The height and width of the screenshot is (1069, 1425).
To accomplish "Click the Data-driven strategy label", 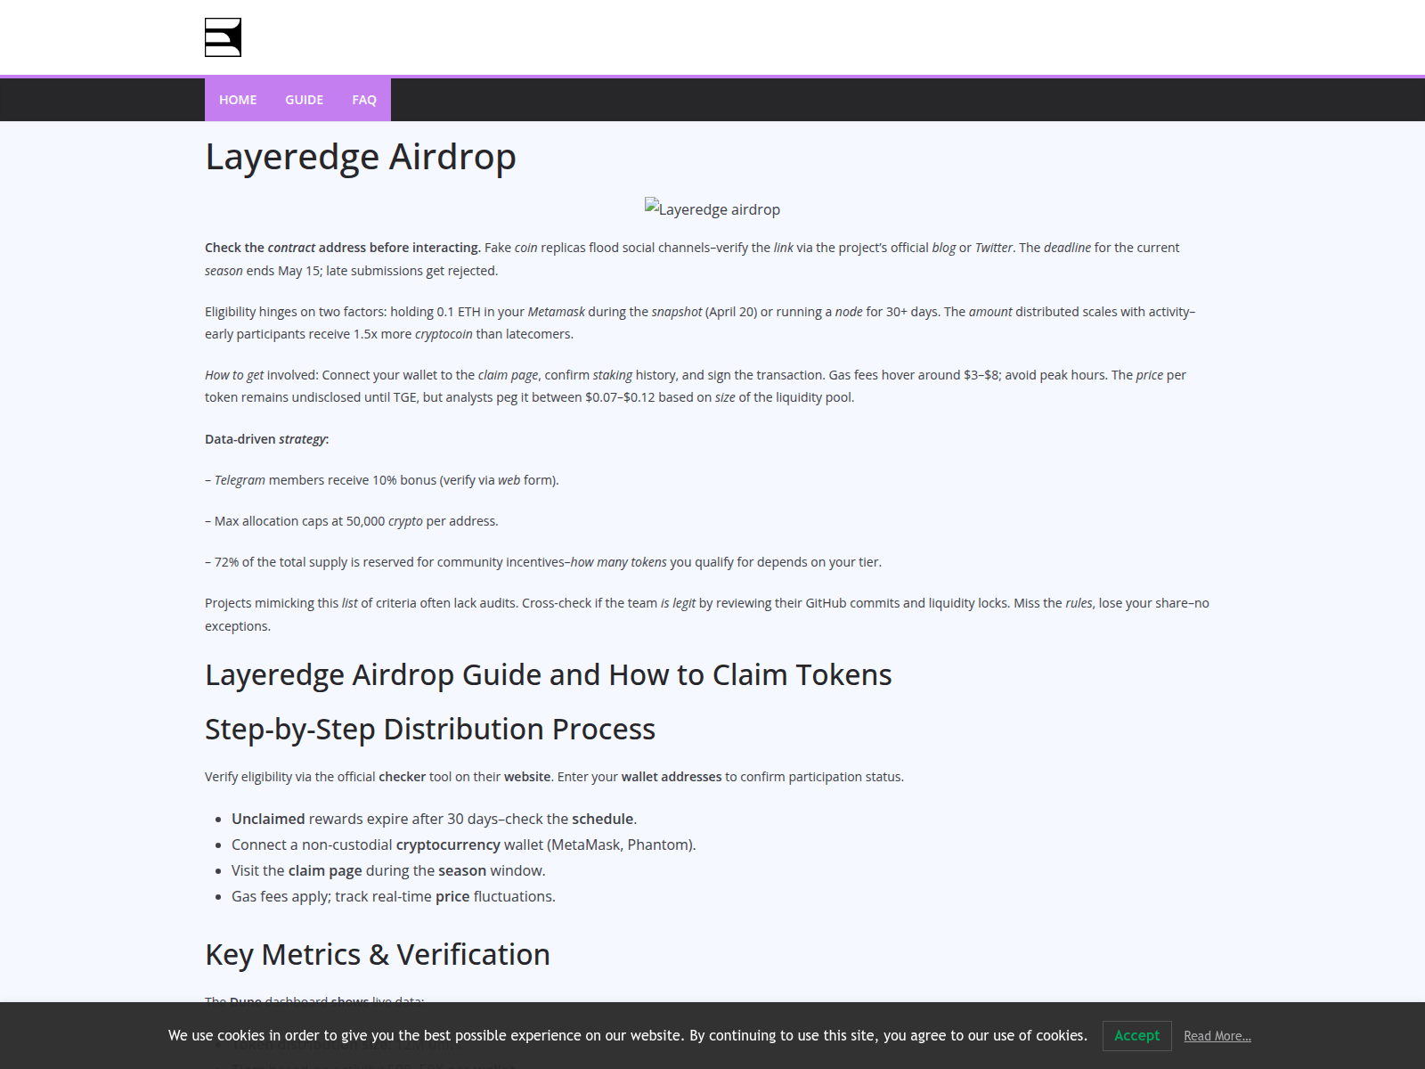I will click(265, 439).
